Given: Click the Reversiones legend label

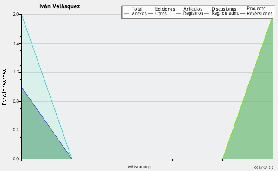Looking at the screenshot, I should coord(259,13).
